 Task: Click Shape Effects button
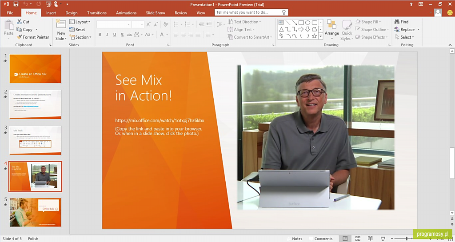pos(371,37)
